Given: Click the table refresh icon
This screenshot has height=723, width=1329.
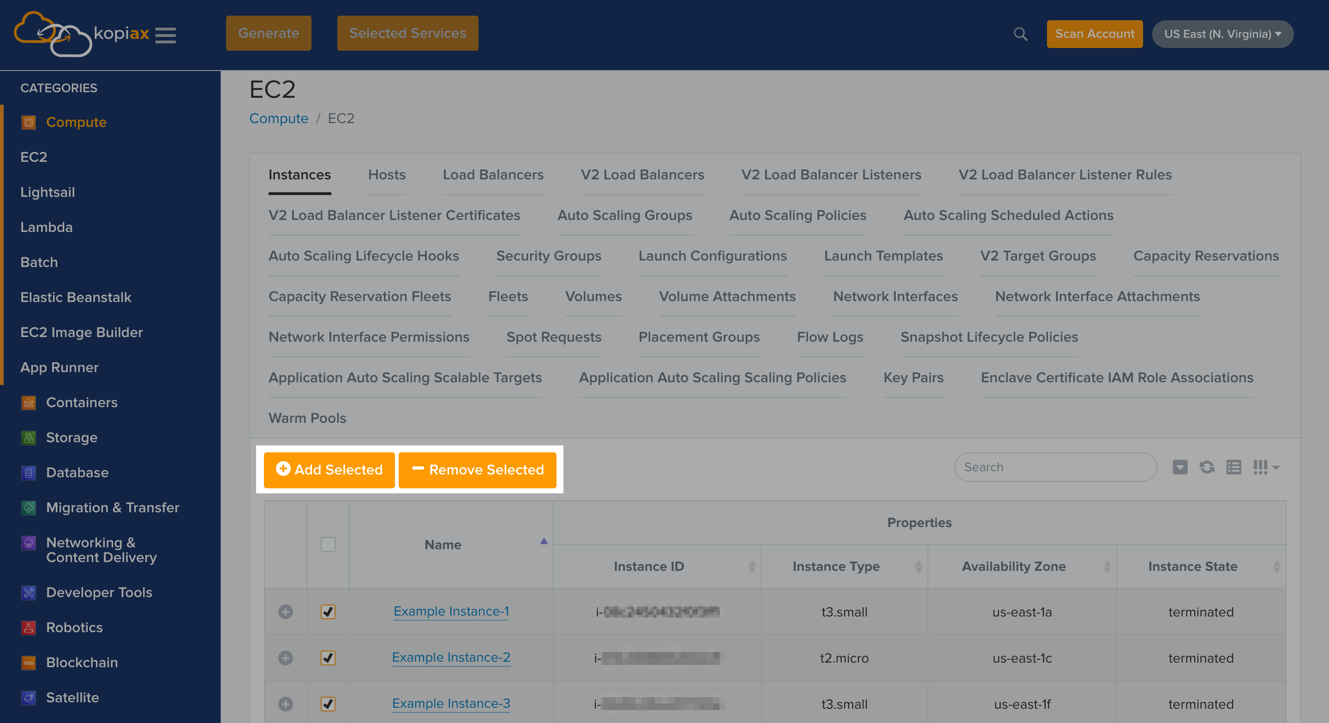Looking at the screenshot, I should pos(1207,467).
